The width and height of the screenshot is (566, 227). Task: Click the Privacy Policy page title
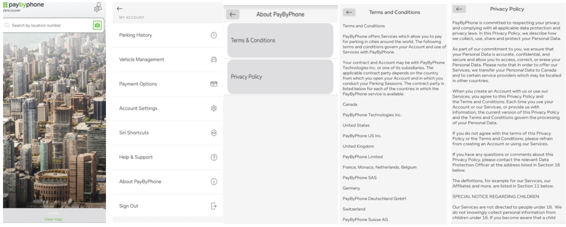coord(507,9)
